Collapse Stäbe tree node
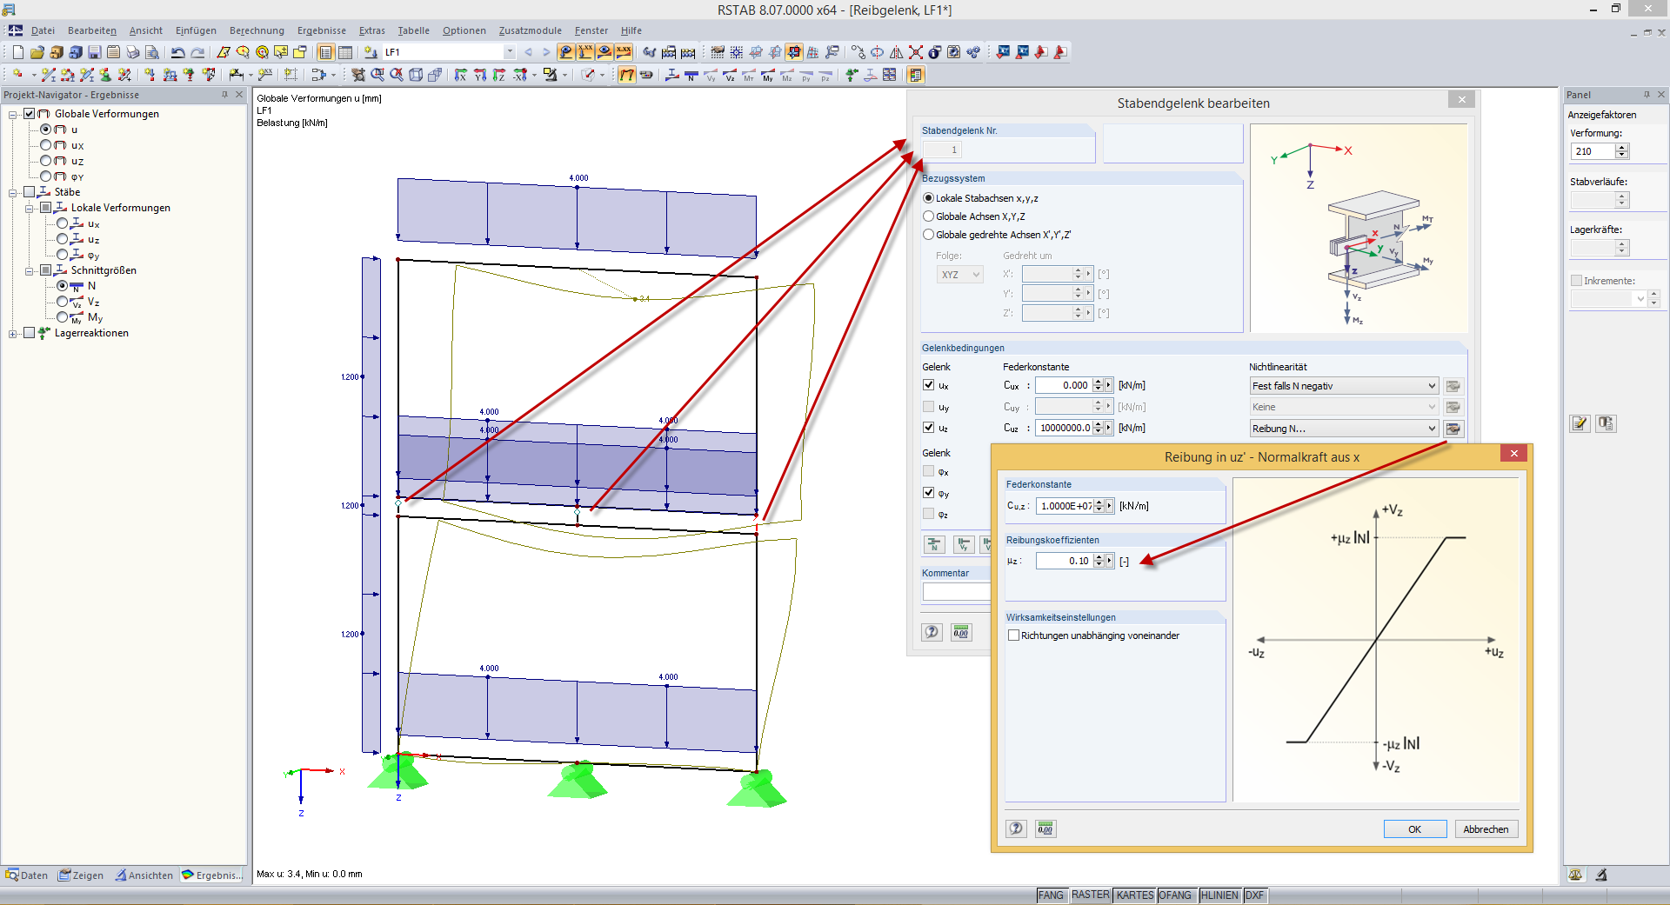This screenshot has height=905, width=1670. tap(13, 192)
